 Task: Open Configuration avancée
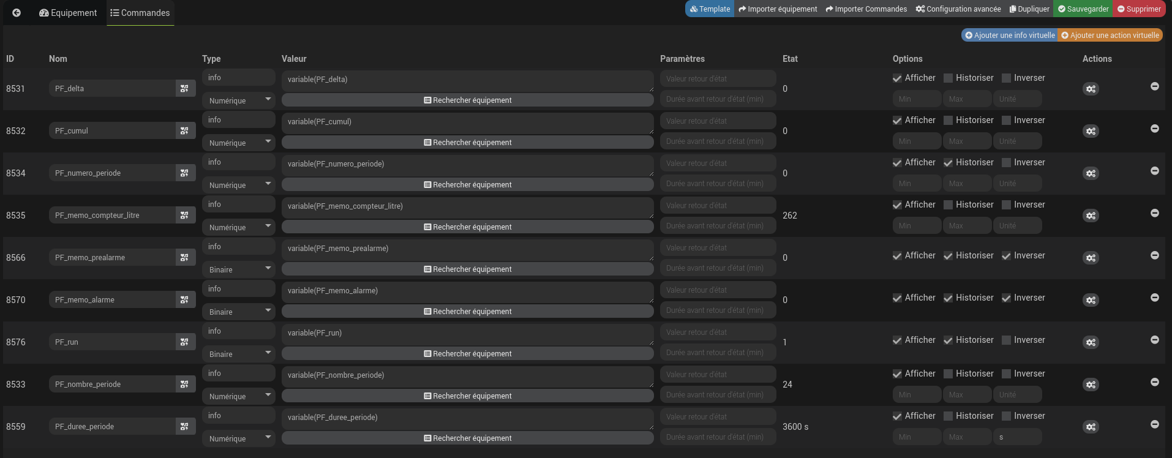pos(958,9)
